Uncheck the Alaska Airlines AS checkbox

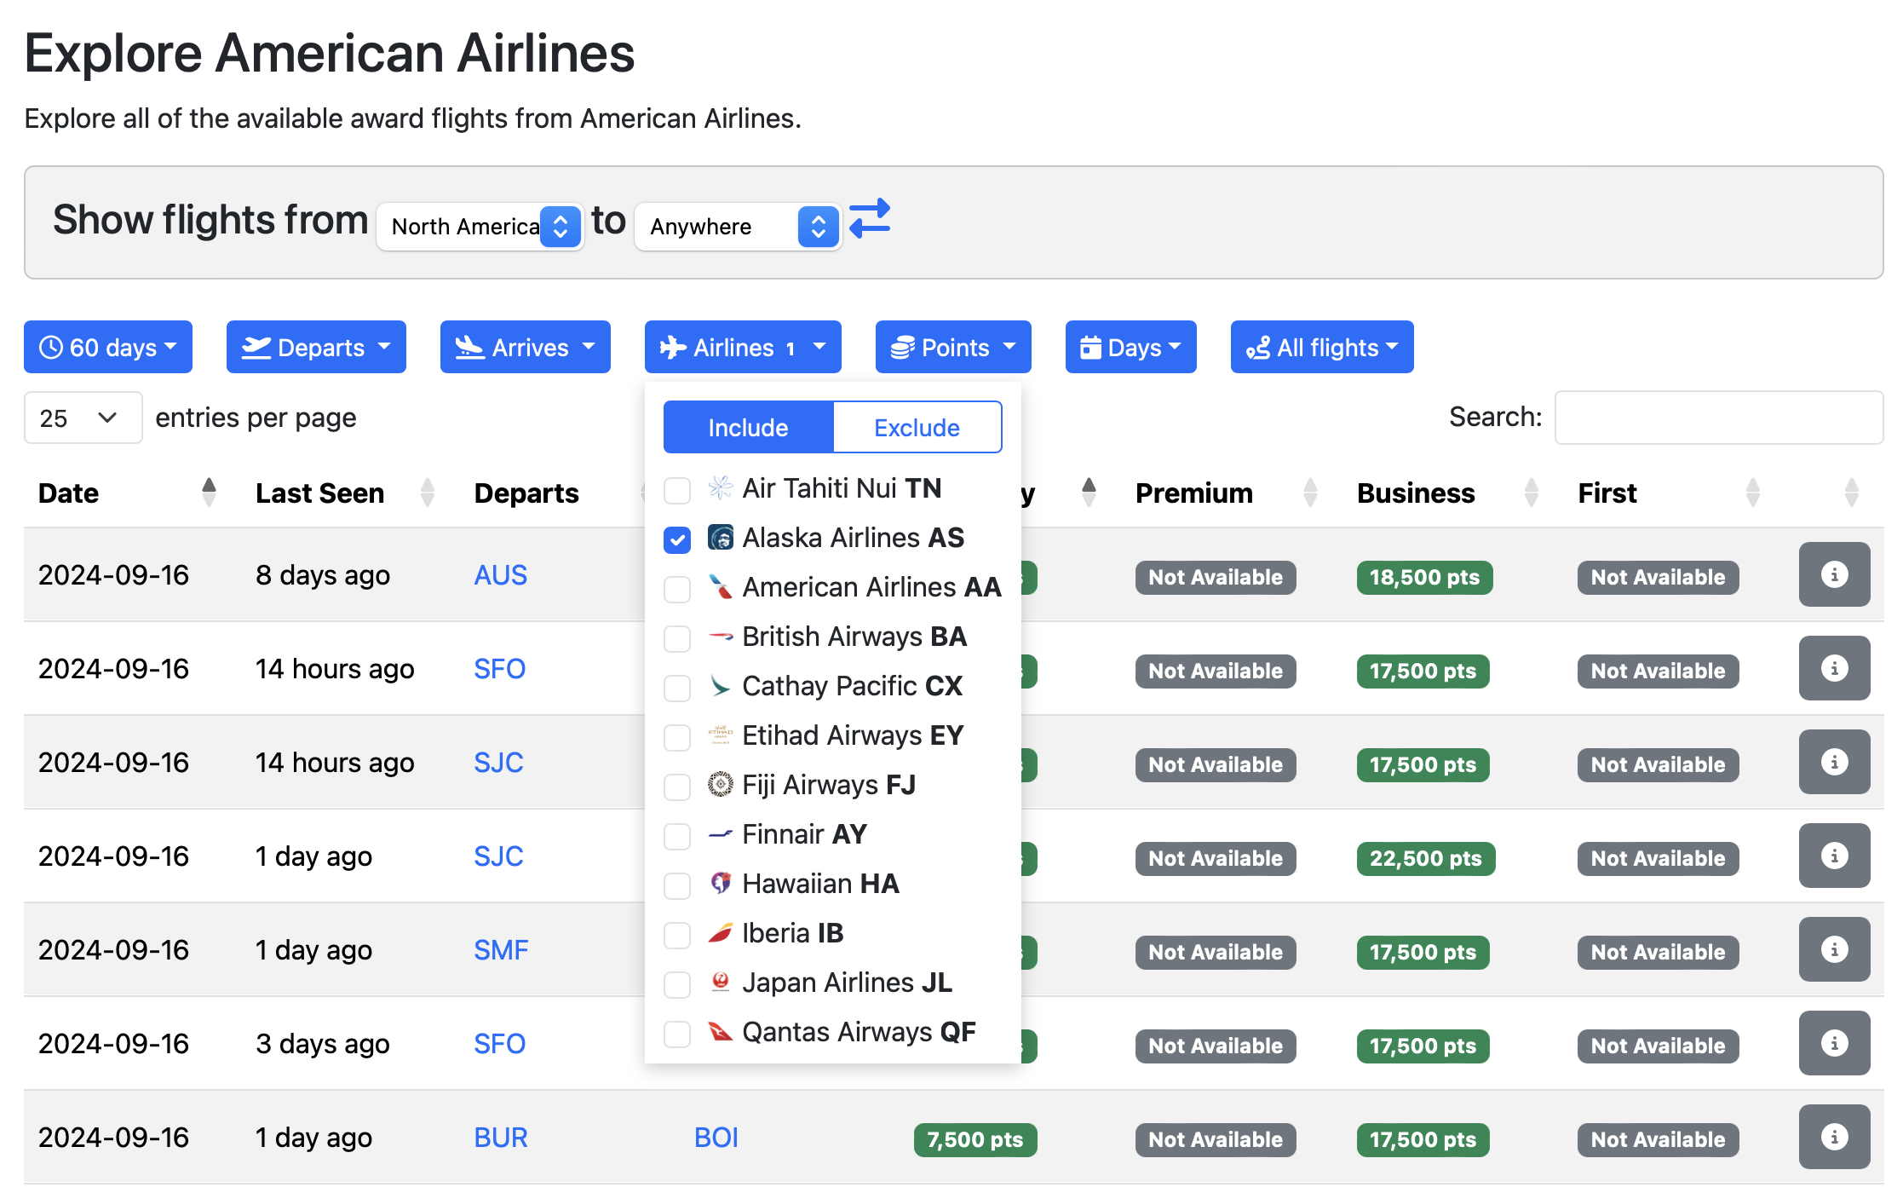point(677,539)
